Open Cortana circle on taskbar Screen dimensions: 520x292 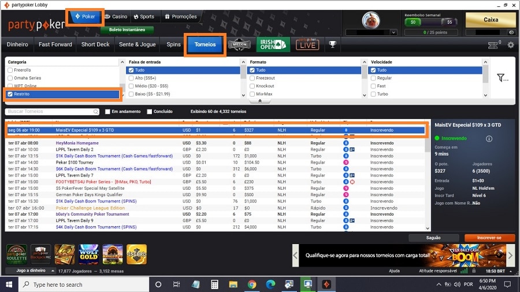(158, 284)
